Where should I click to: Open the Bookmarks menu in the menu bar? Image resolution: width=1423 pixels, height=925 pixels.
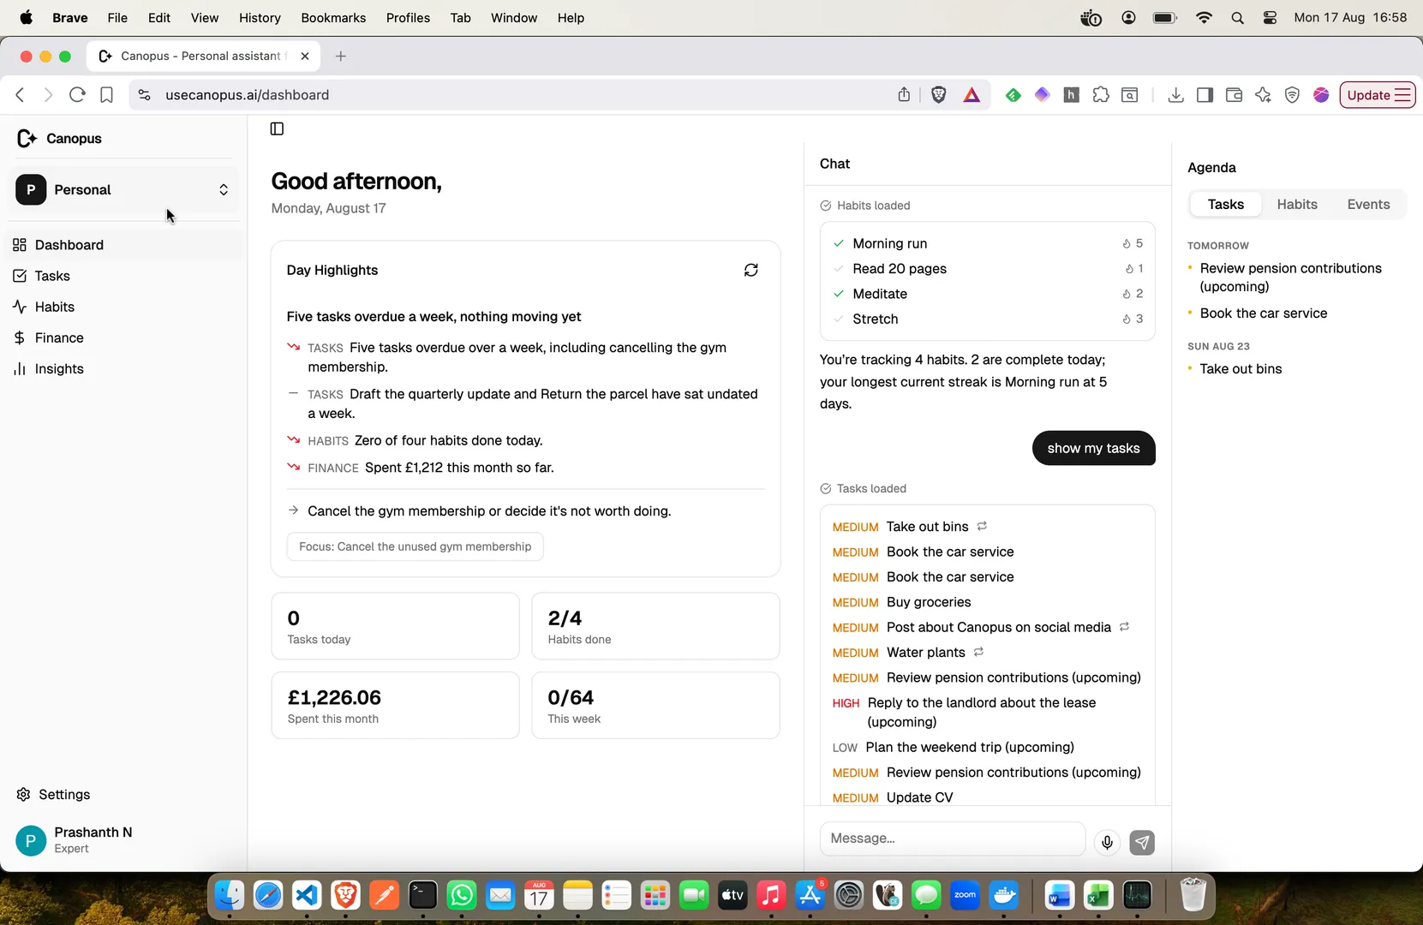click(333, 17)
